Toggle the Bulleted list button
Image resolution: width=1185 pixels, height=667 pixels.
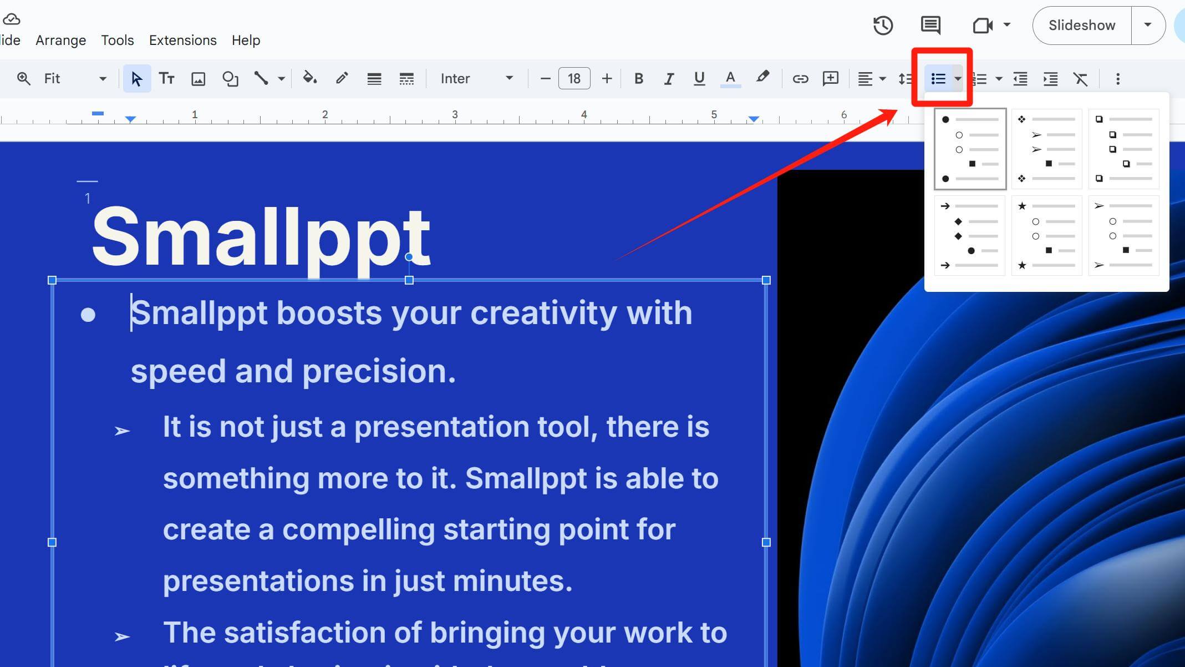pyautogui.click(x=938, y=79)
